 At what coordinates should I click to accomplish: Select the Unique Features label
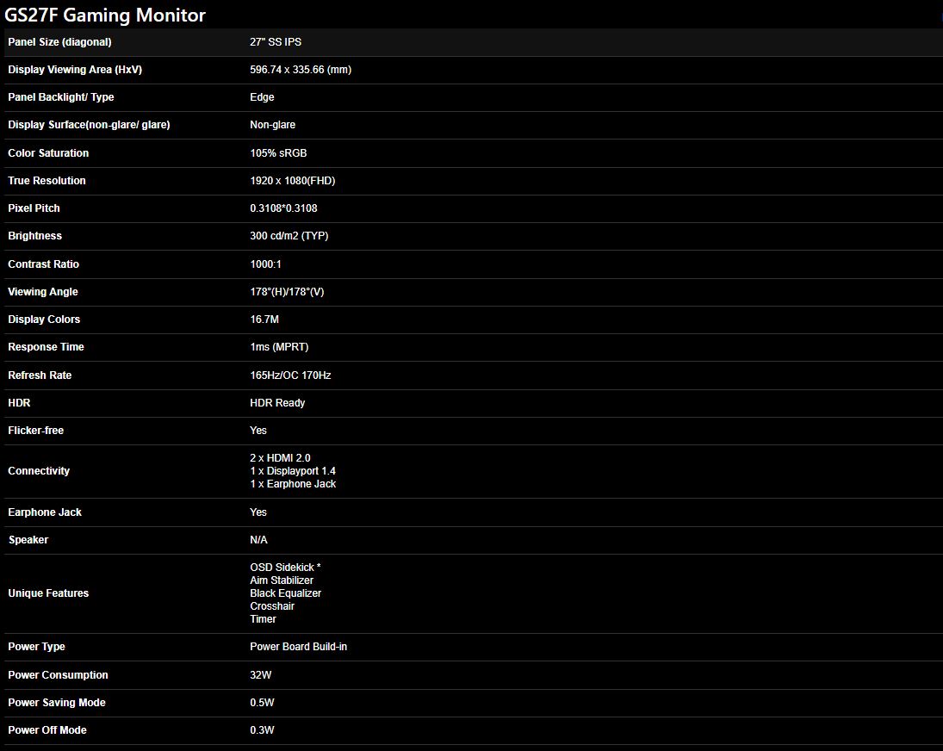tap(48, 594)
